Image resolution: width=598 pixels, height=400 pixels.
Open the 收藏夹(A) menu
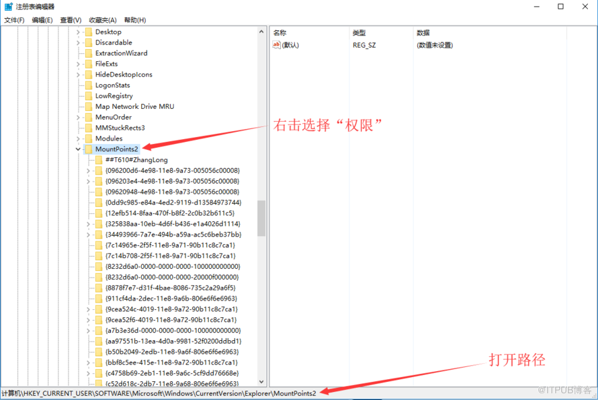point(103,20)
